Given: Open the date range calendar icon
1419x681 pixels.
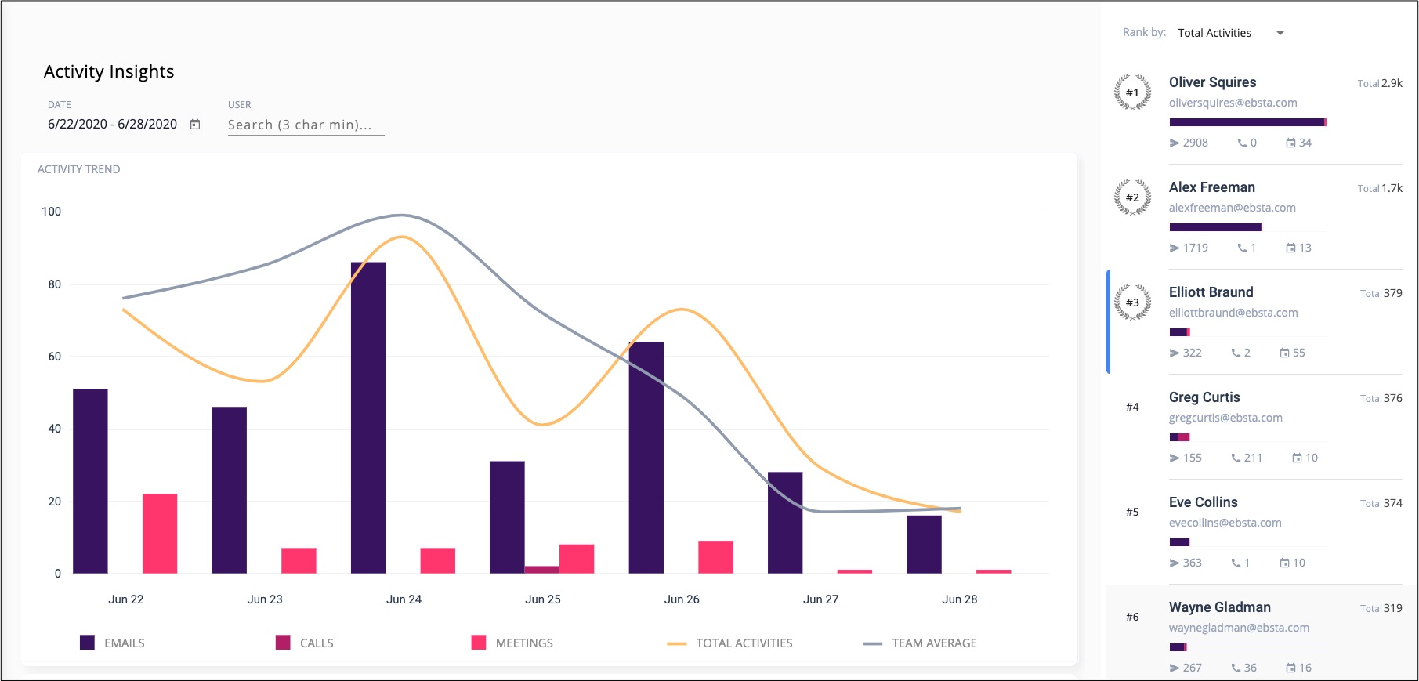Looking at the screenshot, I should [195, 125].
